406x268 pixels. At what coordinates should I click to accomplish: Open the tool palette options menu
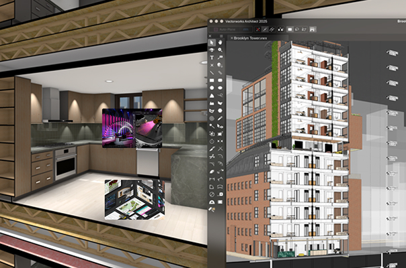221,36
